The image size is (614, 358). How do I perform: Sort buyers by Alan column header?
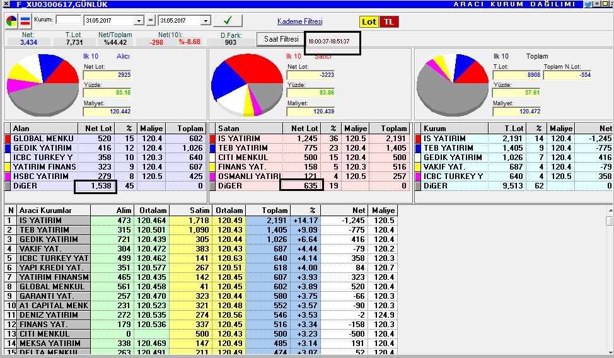tap(44, 129)
